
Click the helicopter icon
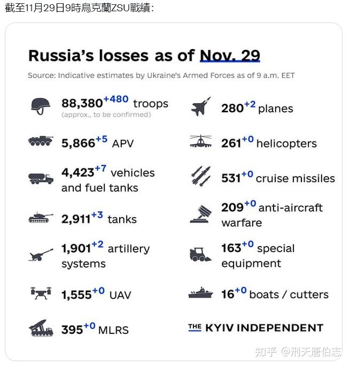(x=201, y=142)
